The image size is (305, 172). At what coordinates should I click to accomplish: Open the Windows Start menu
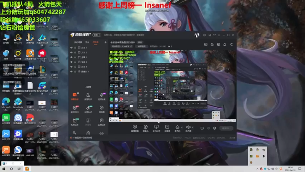pos(3,169)
